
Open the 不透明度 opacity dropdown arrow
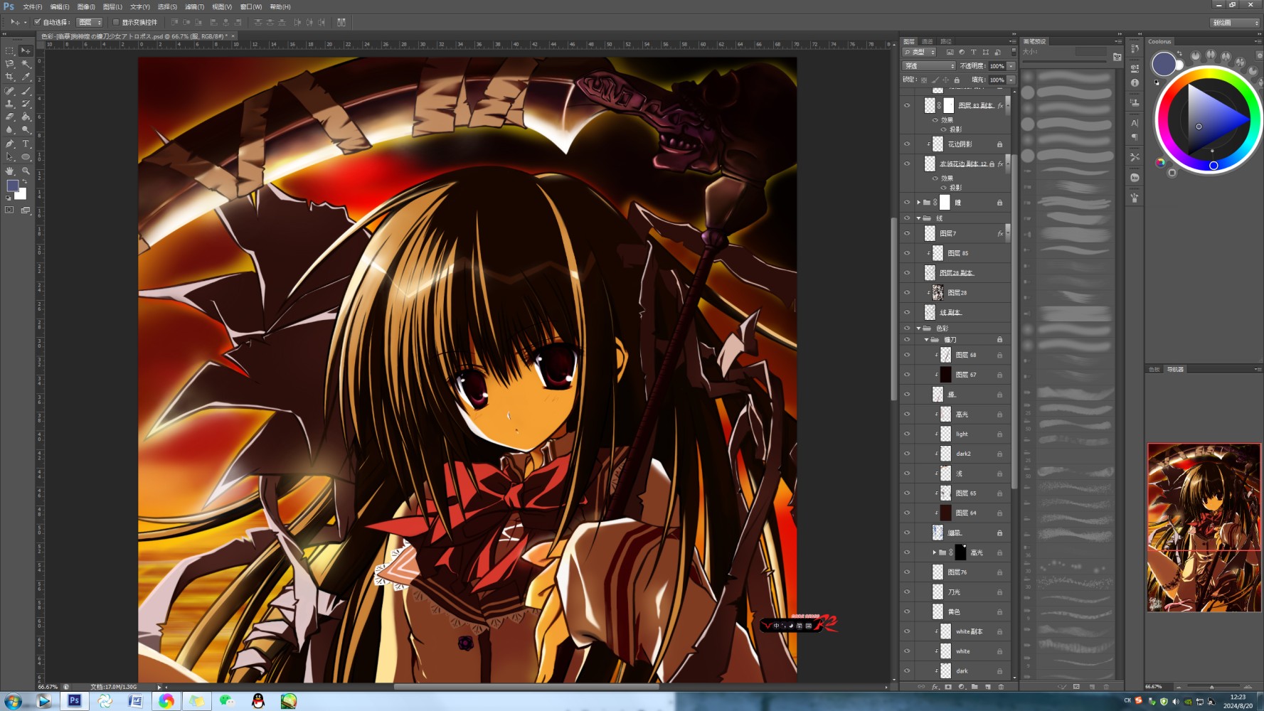(1011, 66)
